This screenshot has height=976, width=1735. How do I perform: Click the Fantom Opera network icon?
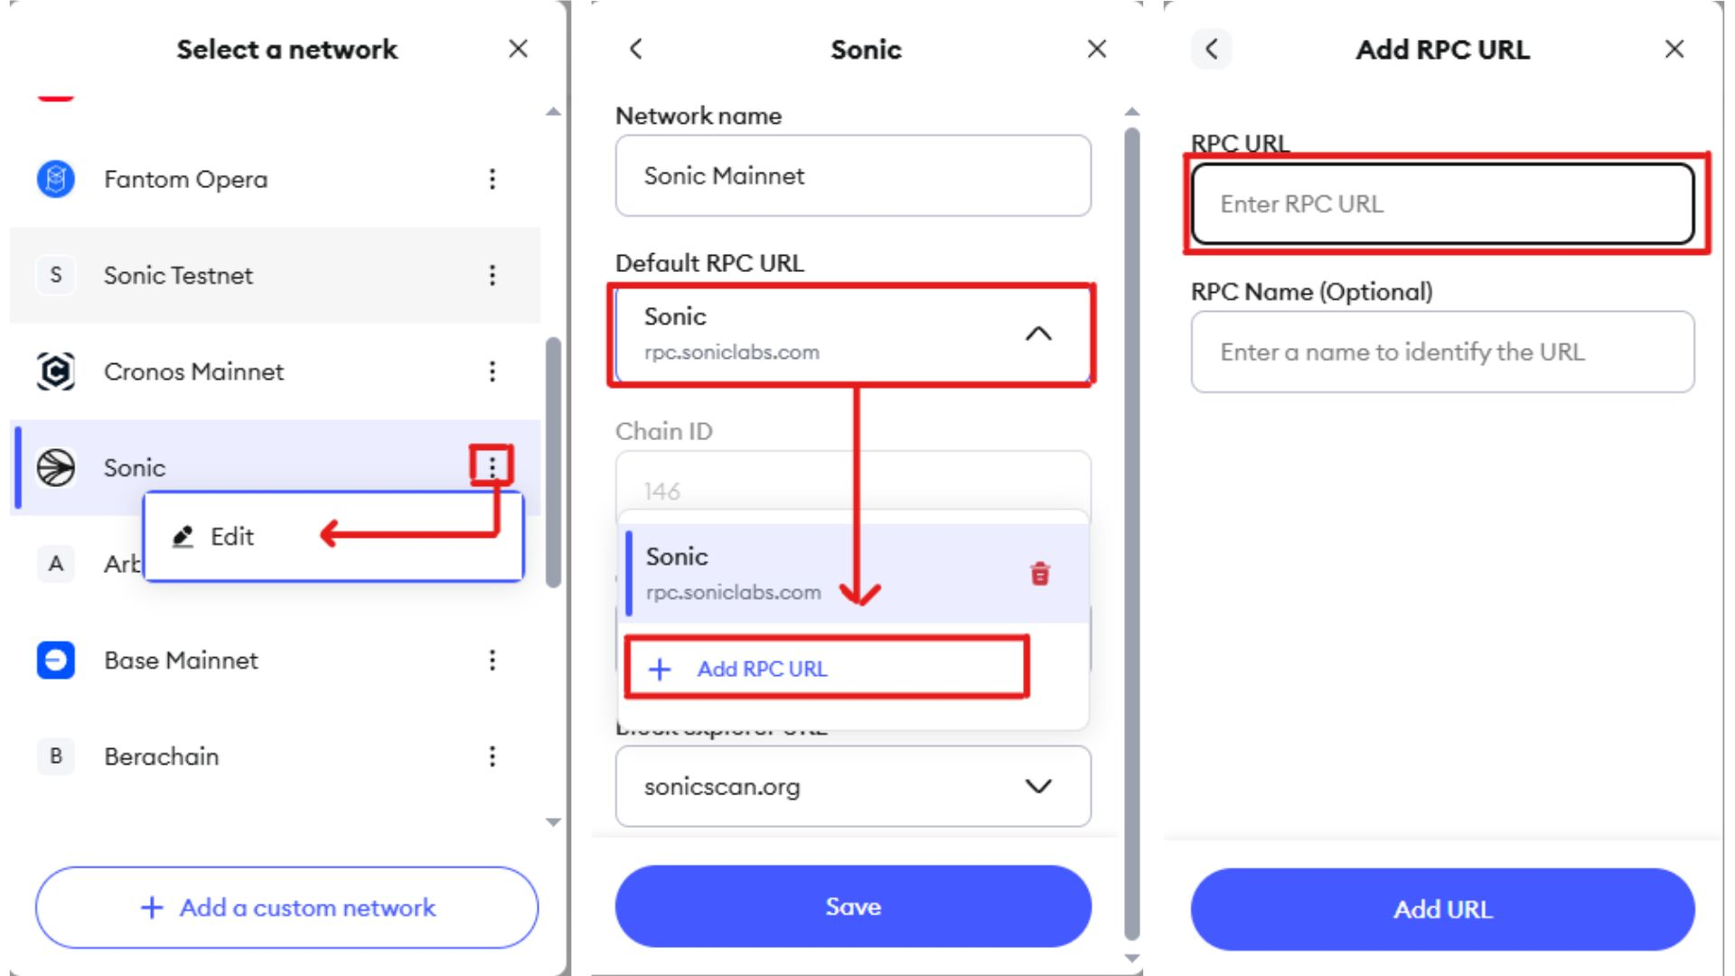pos(55,179)
